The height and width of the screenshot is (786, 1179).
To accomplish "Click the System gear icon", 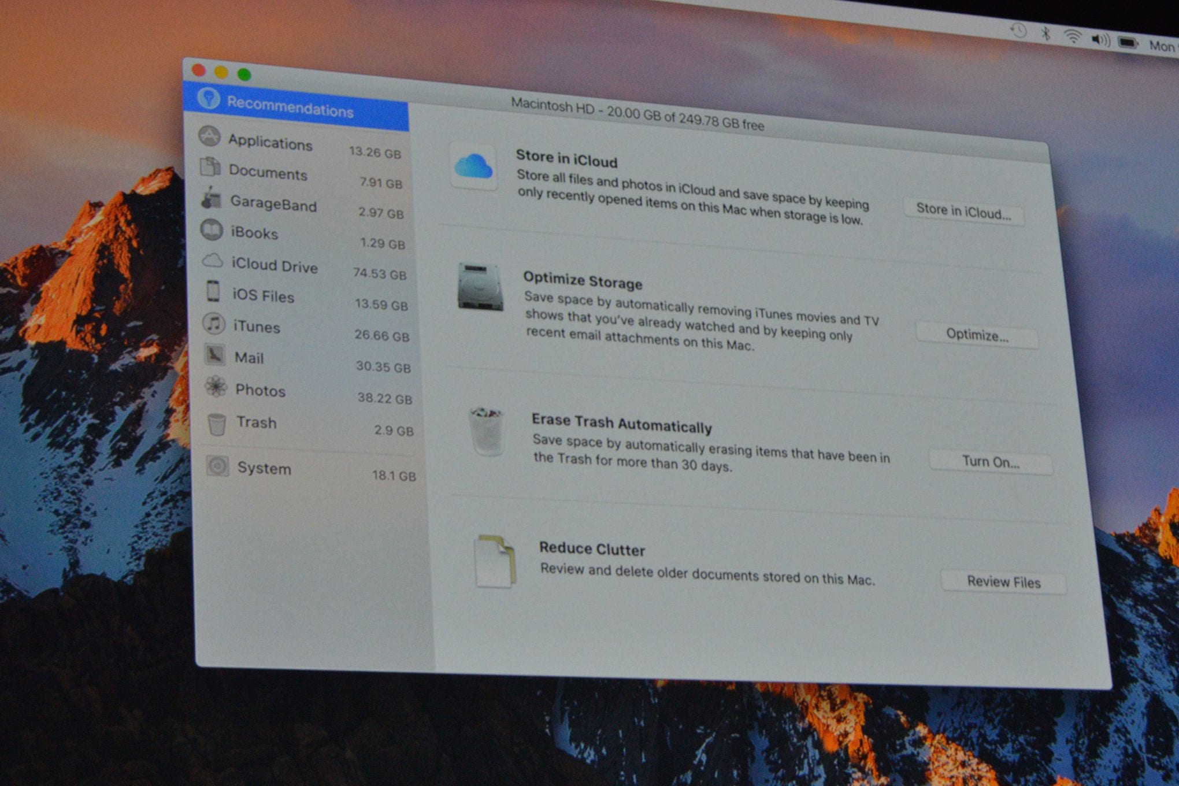I will click(x=218, y=466).
